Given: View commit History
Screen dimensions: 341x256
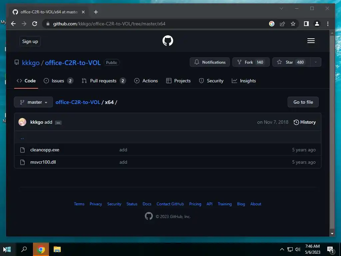Looking at the screenshot, I should [x=304, y=122].
